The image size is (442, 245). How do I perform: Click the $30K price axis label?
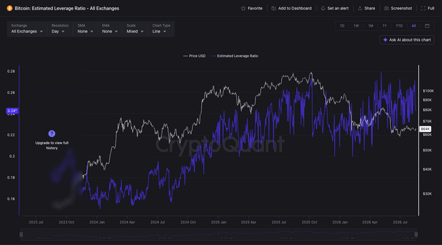coord(427,194)
